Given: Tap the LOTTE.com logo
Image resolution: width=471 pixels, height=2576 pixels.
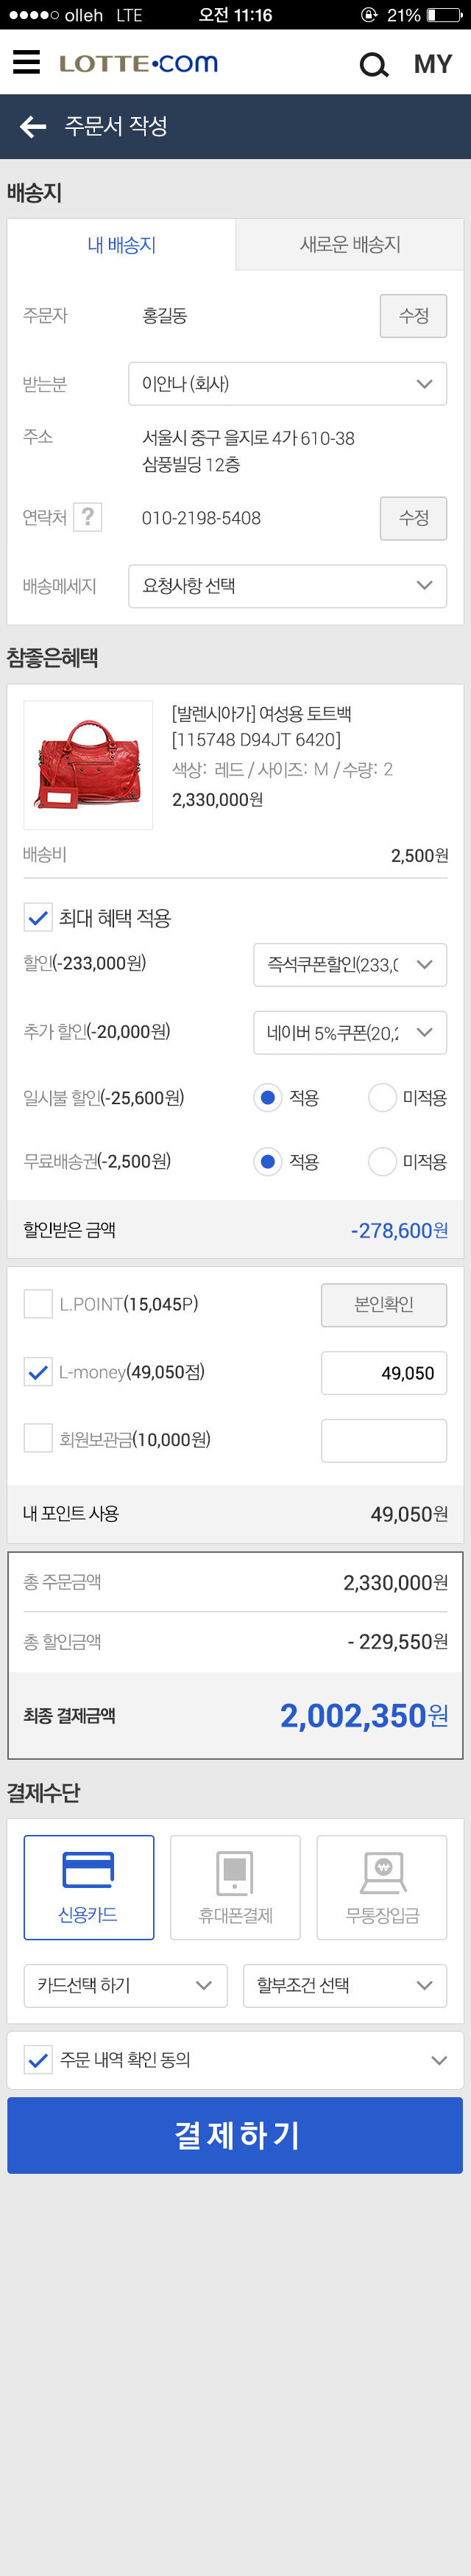Looking at the screenshot, I should tap(138, 64).
